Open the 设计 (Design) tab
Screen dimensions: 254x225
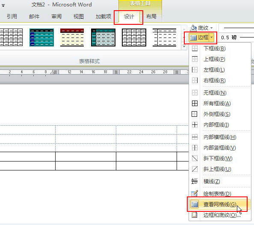[129, 17]
